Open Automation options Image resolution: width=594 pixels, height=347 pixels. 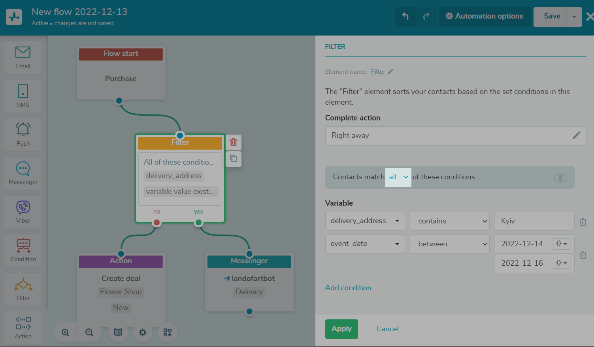coord(485,17)
